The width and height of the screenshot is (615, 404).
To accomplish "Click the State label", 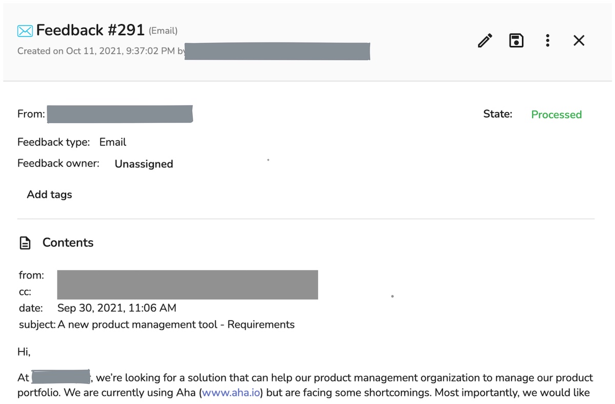I will click(497, 114).
